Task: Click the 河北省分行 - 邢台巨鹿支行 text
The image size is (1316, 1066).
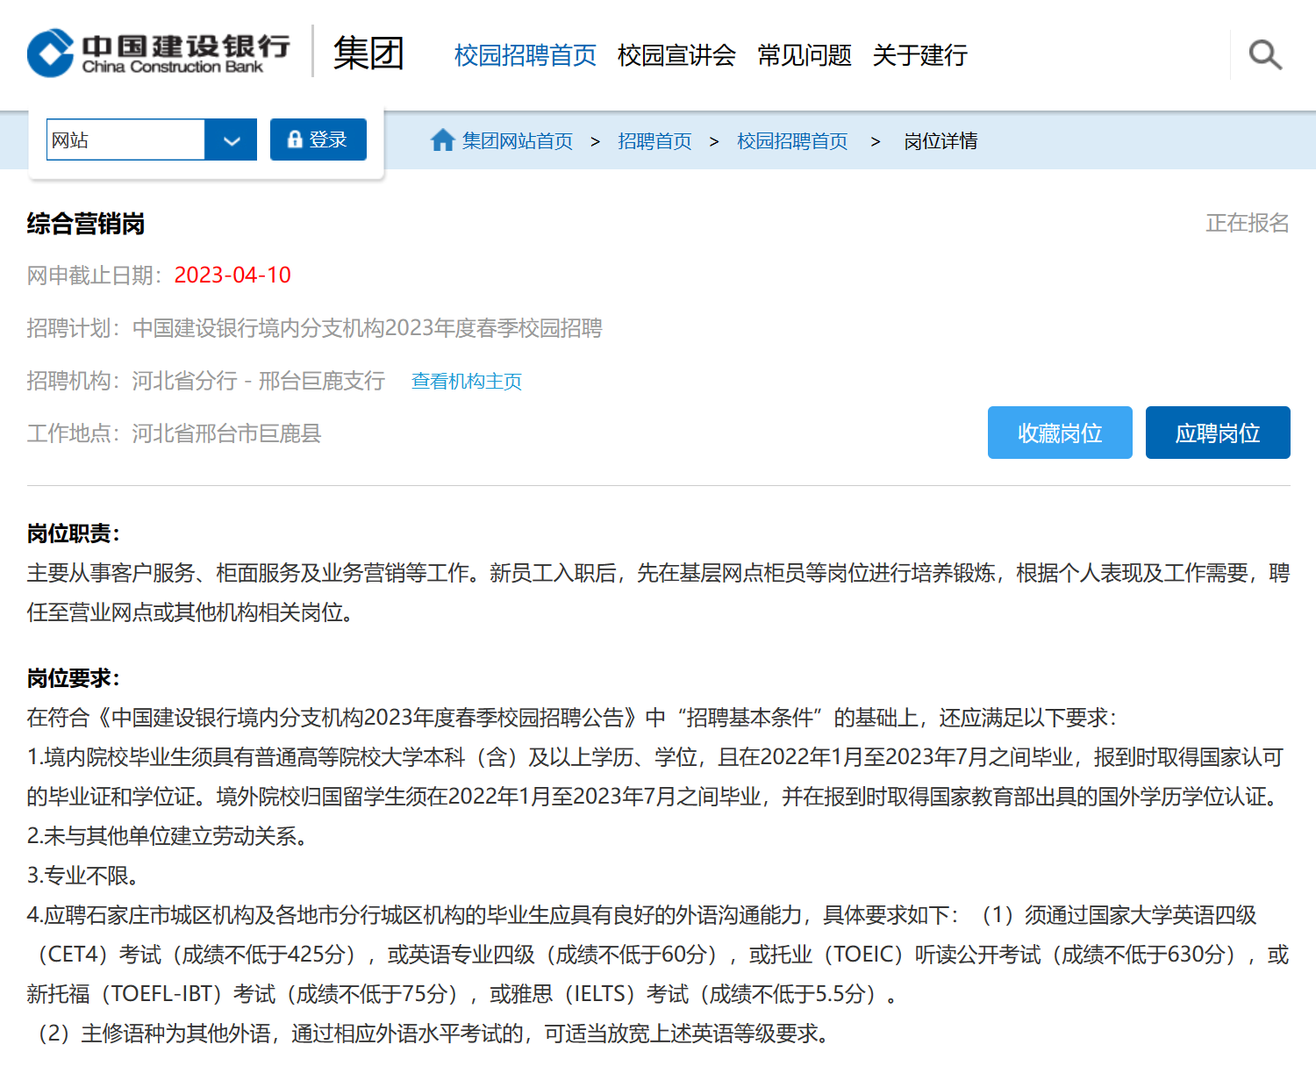Action: [259, 381]
